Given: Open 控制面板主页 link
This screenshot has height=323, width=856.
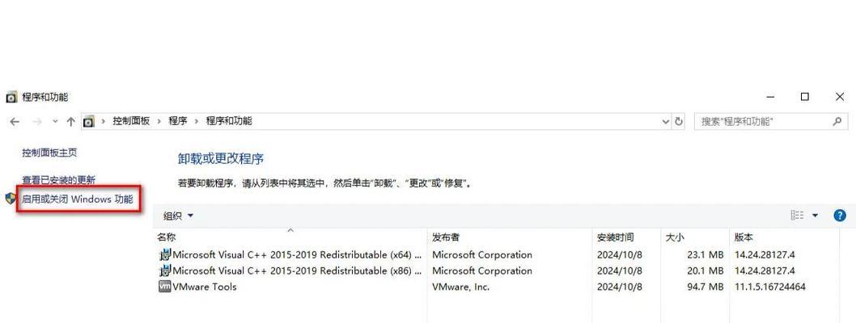Looking at the screenshot, I should click(49, 153).
